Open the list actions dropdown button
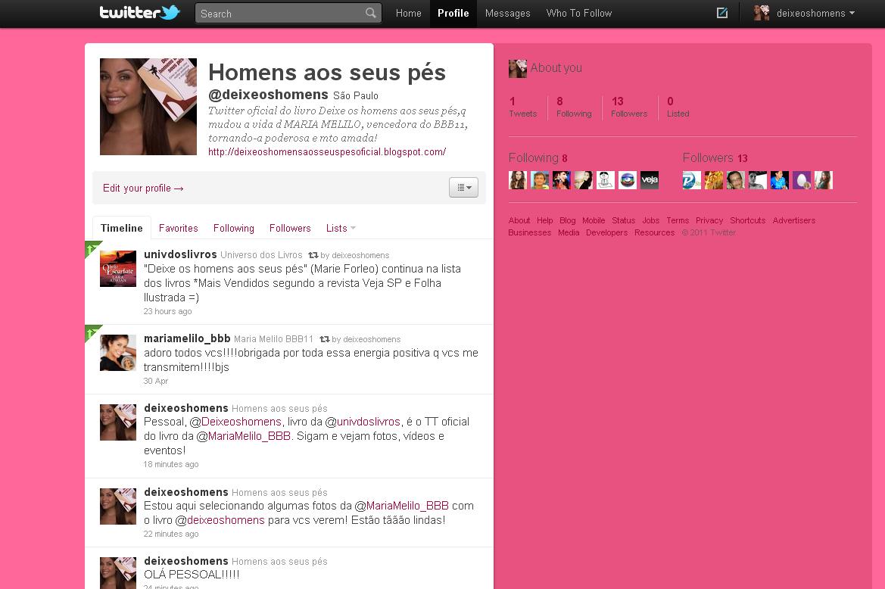The height and width of the screenshot is (589, 885). [463, 187]
